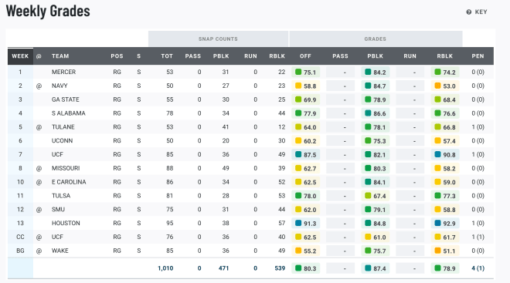Click the yellow 61.0 pass block grade
Viewport: 510px width, 283px height.
[376, 238]
